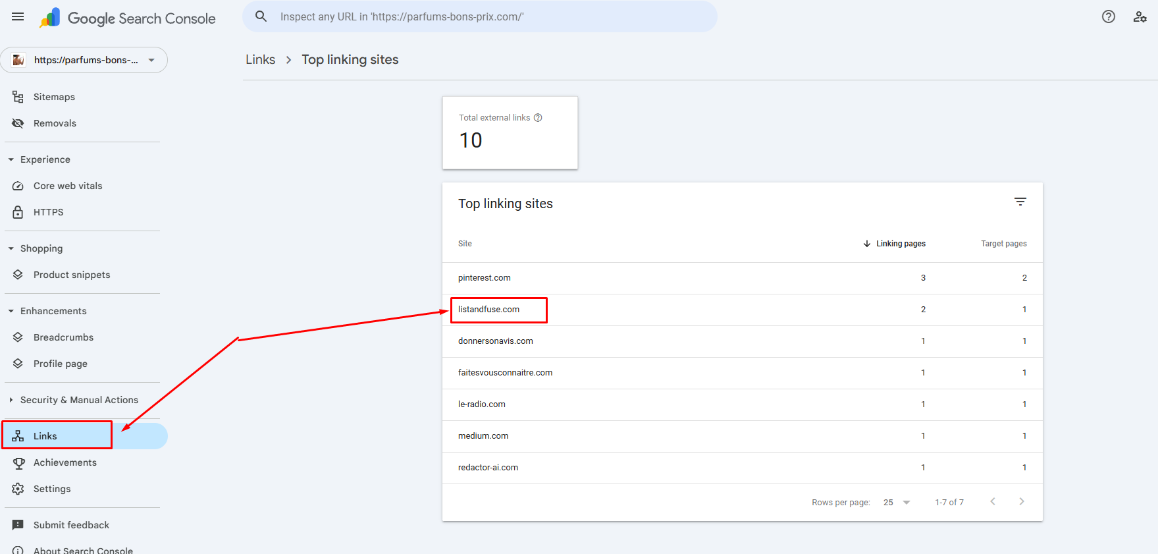Click the URL inspection search field
Screen dimensions: 1158x554
coord(487,17)
